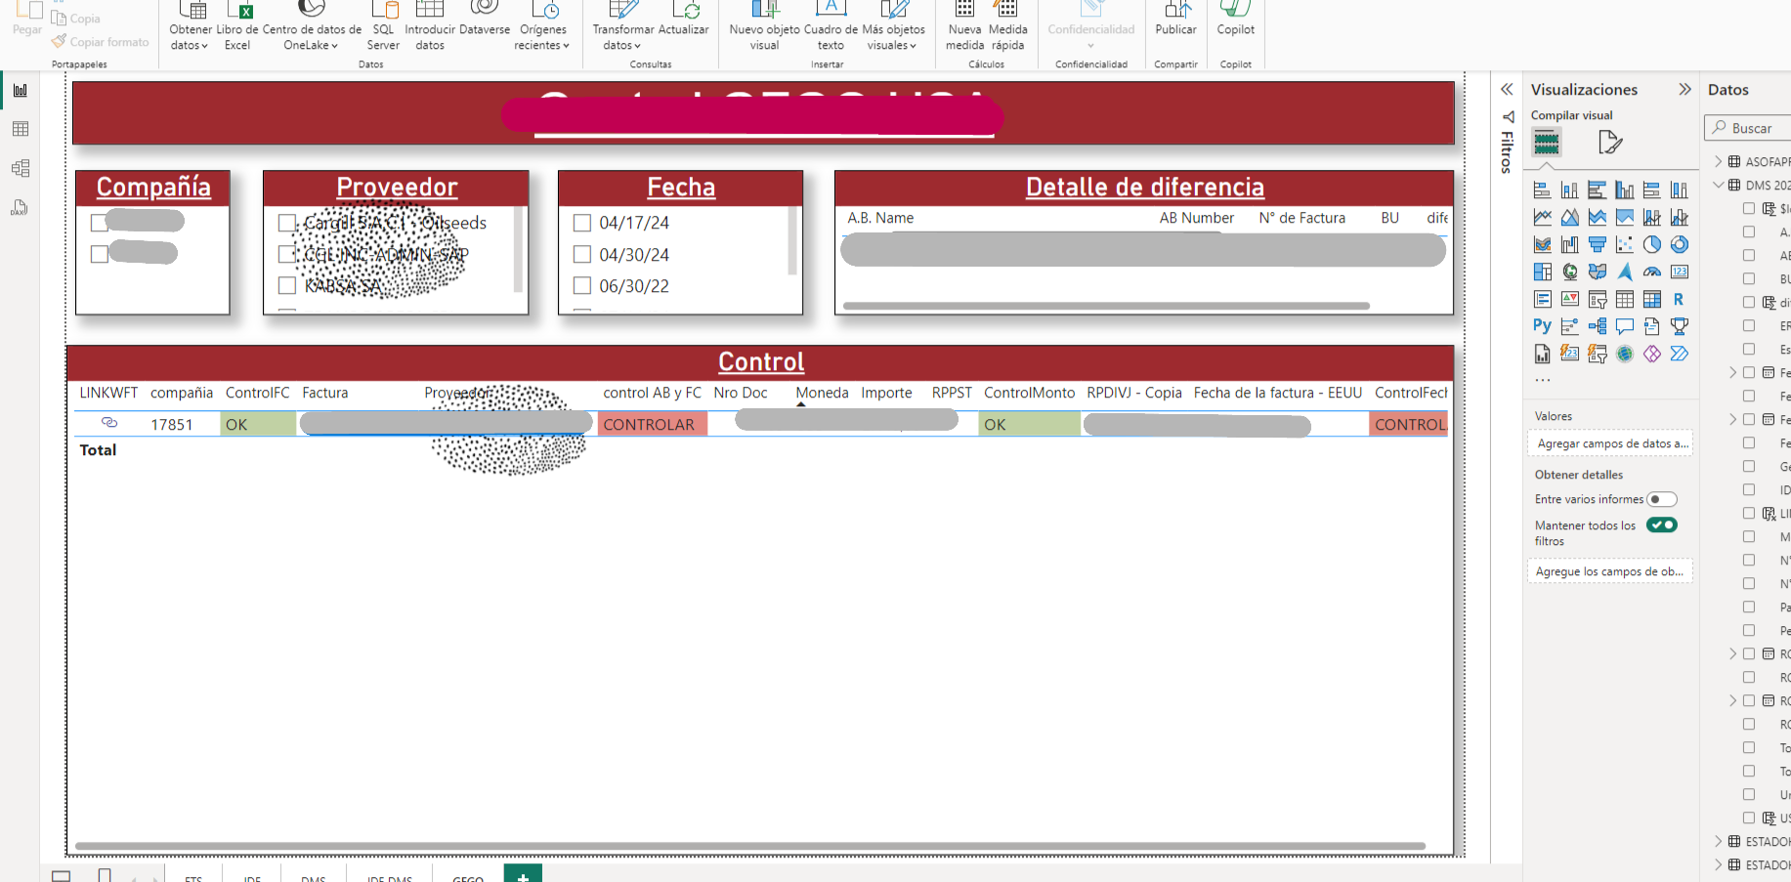1791x882 pixels.
Task: Open the DAX query view
Action: click(21, 207)
